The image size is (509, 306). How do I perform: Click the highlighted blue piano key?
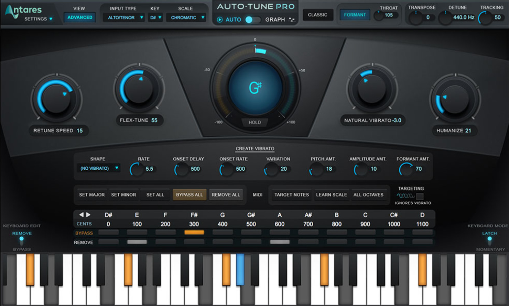(240, 270)
